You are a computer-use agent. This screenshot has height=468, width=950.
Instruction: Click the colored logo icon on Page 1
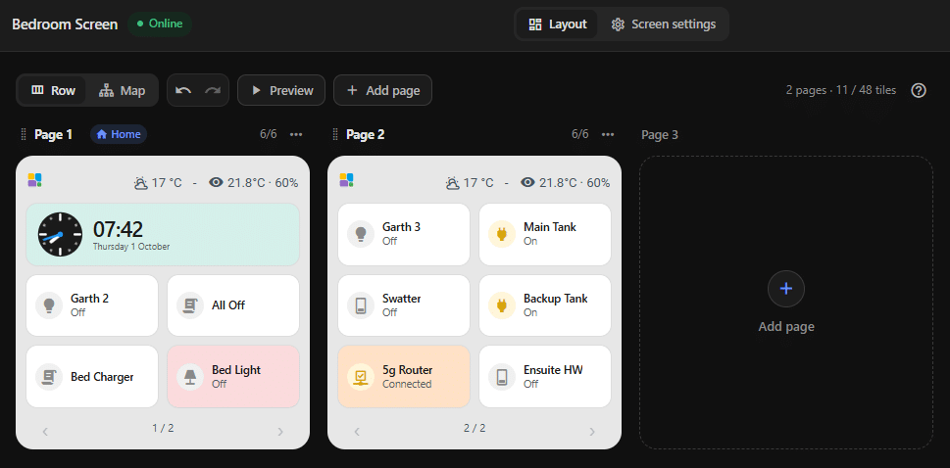[x=34, y=180]
